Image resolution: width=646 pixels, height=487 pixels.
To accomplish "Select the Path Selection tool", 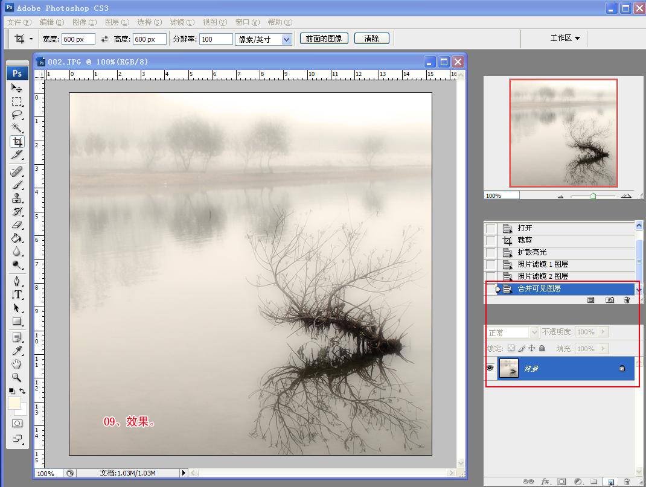I will coord(17,308).
